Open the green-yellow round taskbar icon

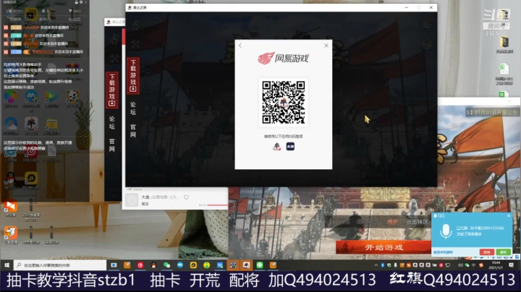(207, 265)
